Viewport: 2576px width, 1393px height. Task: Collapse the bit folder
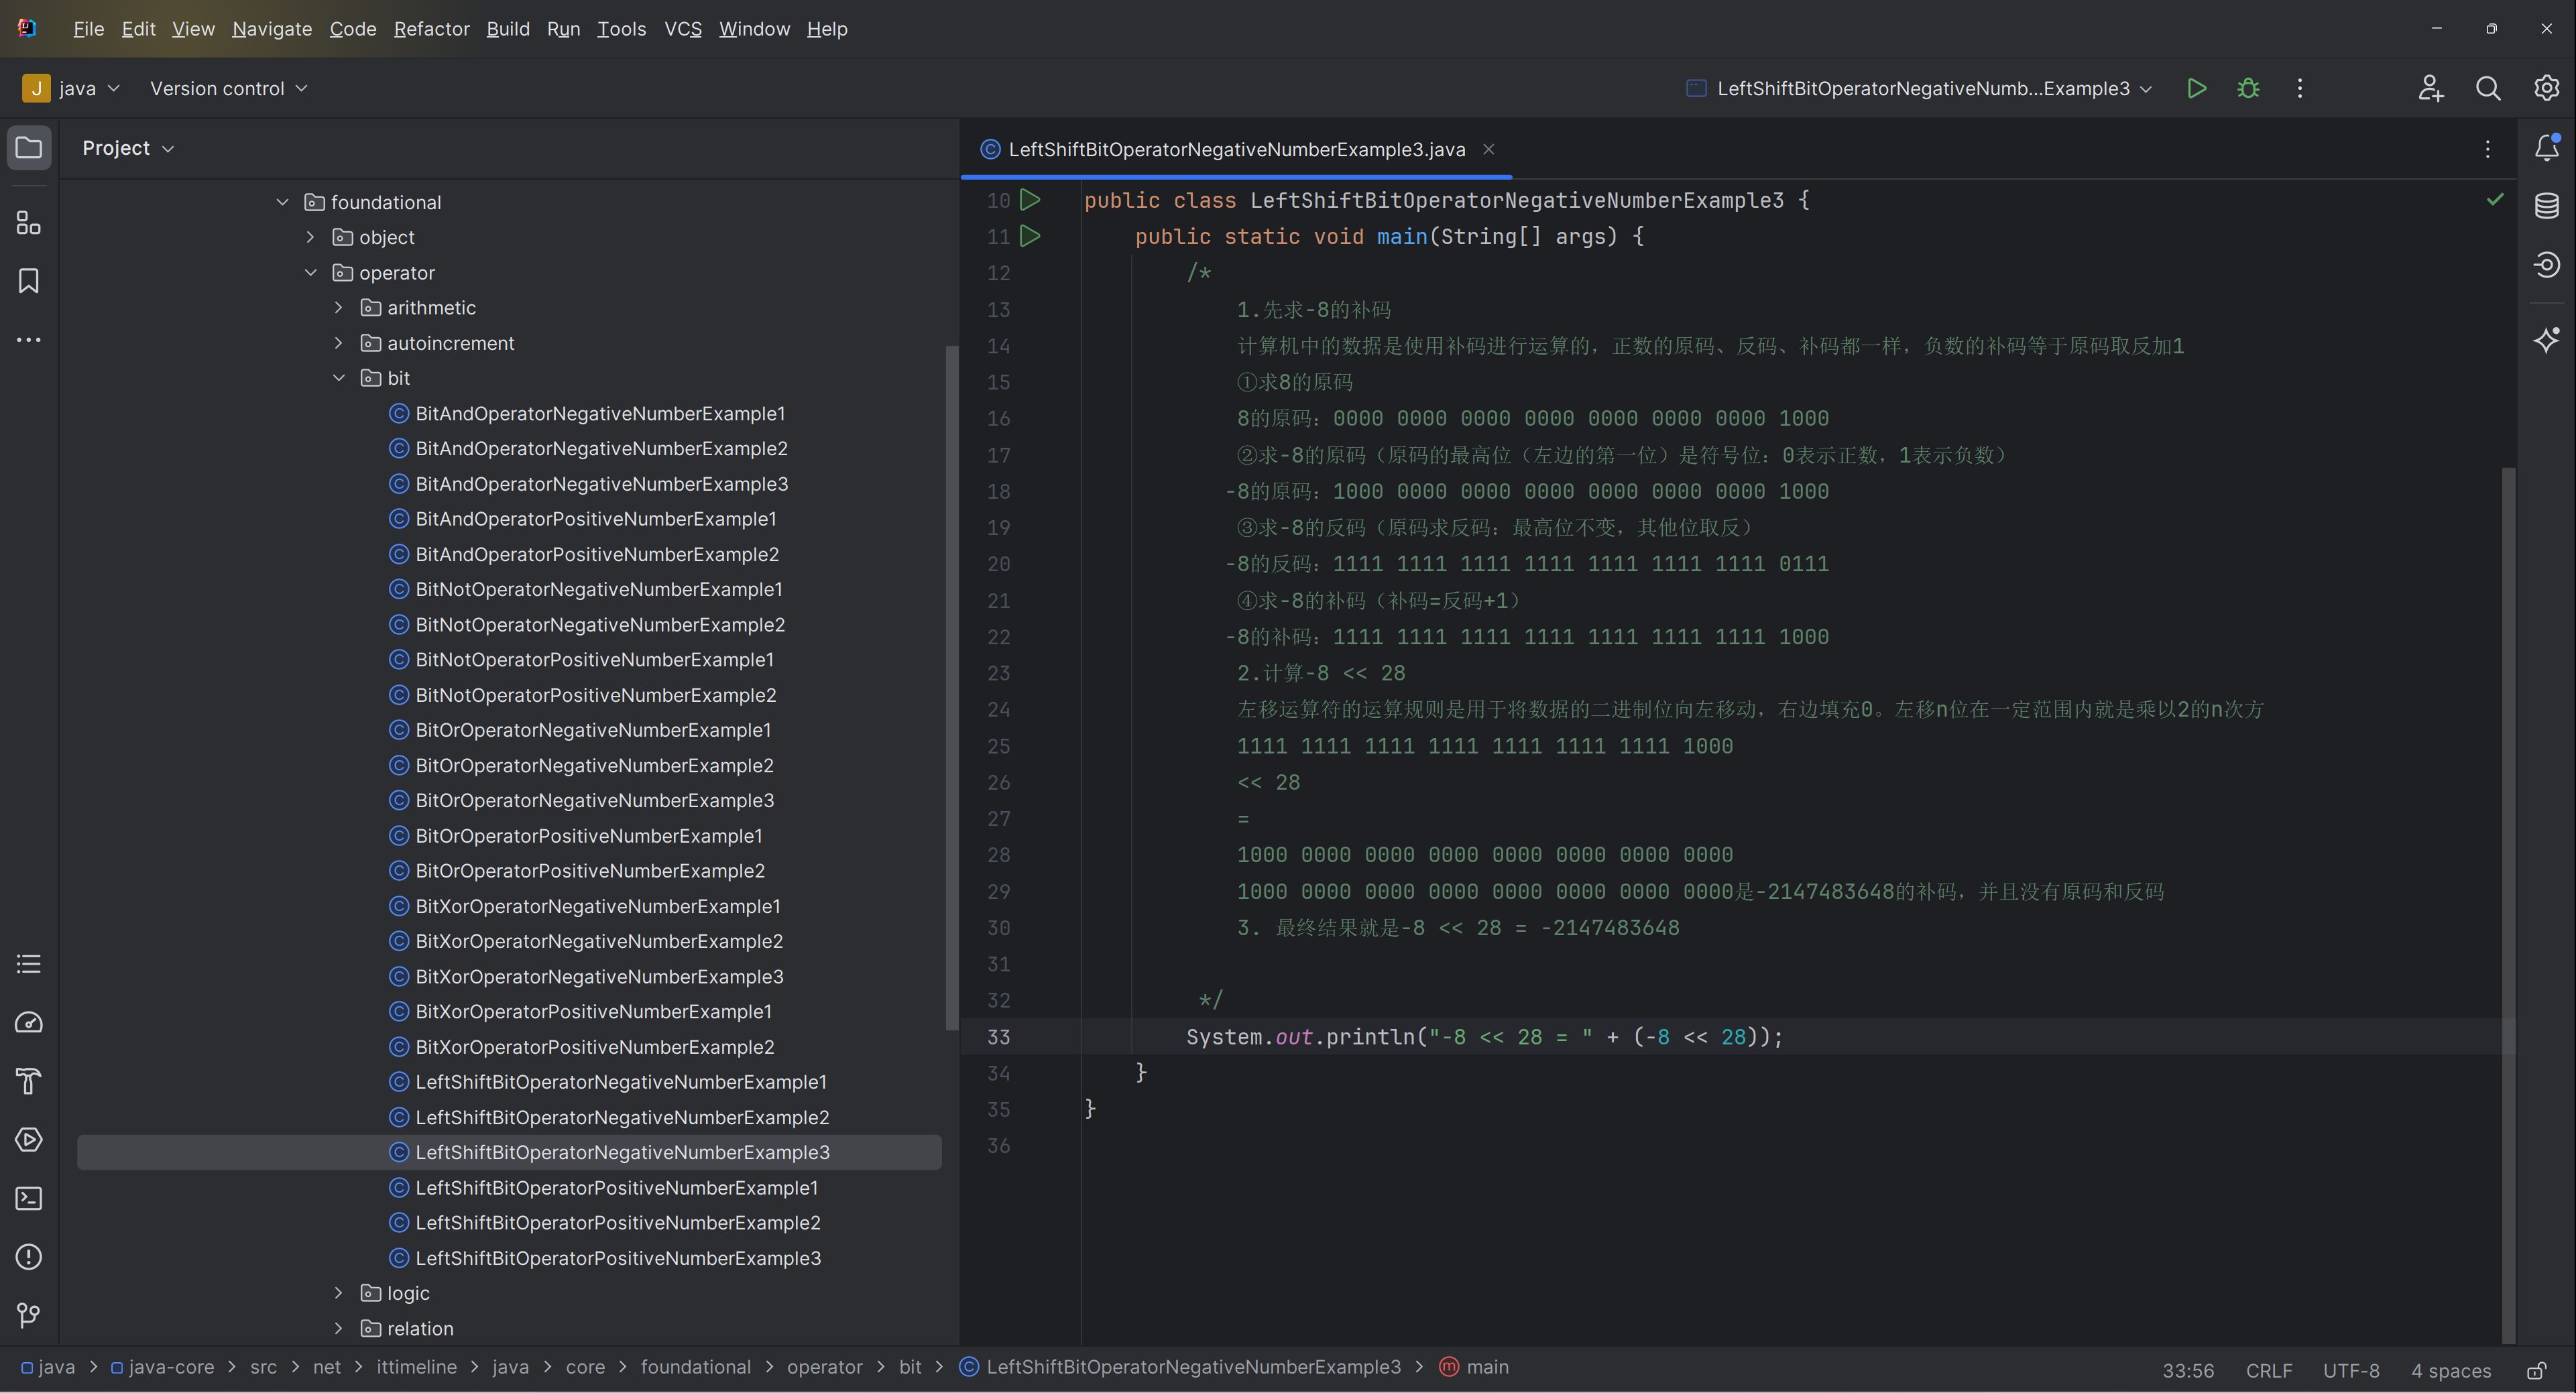339,378
